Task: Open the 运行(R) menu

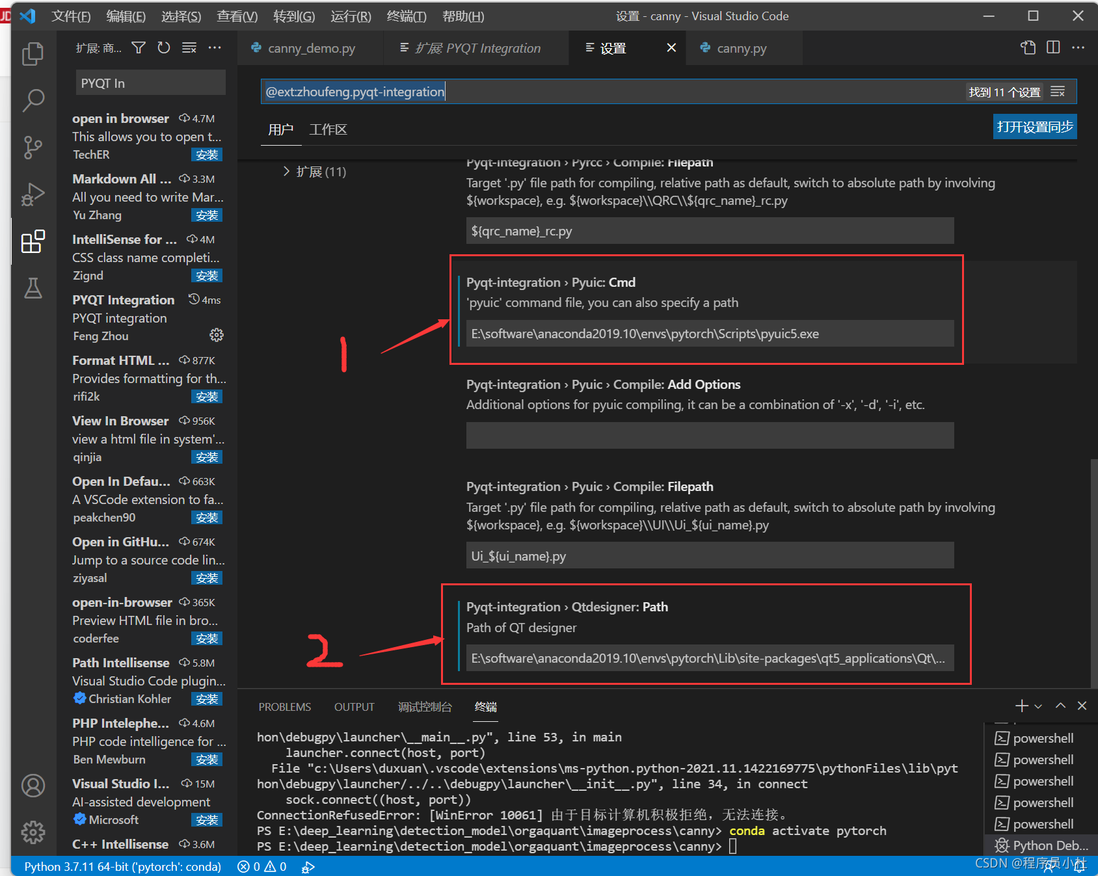Action: pyautogui.click(x=351, y=16)
